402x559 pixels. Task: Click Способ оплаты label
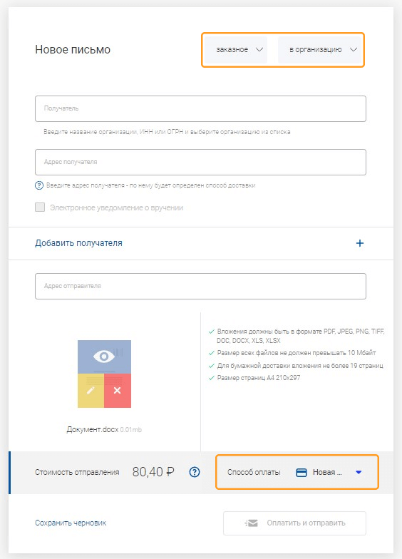(x=254, y=472)
